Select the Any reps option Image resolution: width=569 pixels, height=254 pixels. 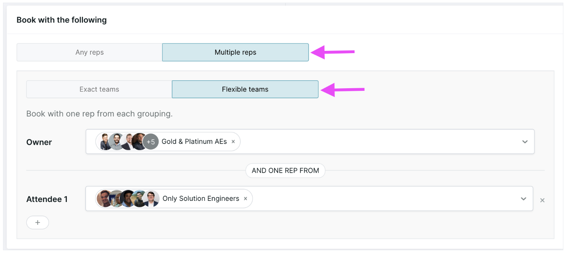89,52
